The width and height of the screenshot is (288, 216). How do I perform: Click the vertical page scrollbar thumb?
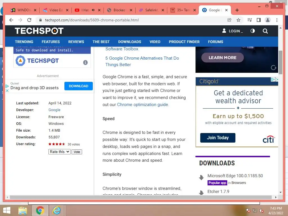(280, 62)
